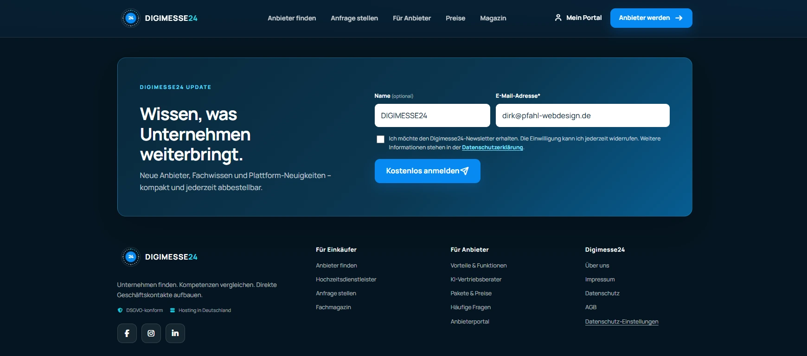Image resolution: width=807 pixels, height=356 pixels.
Task: Click the Für Einkäufer footer heading
Action: (x=336, y=249)
